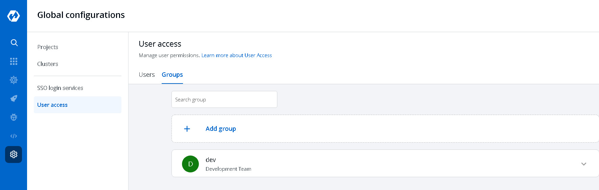Open search from the sidebar magnifier icon
Viewport: 599px width, 190px height.
coord(14,43)
